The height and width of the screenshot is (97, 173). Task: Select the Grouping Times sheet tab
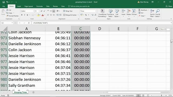21,92
